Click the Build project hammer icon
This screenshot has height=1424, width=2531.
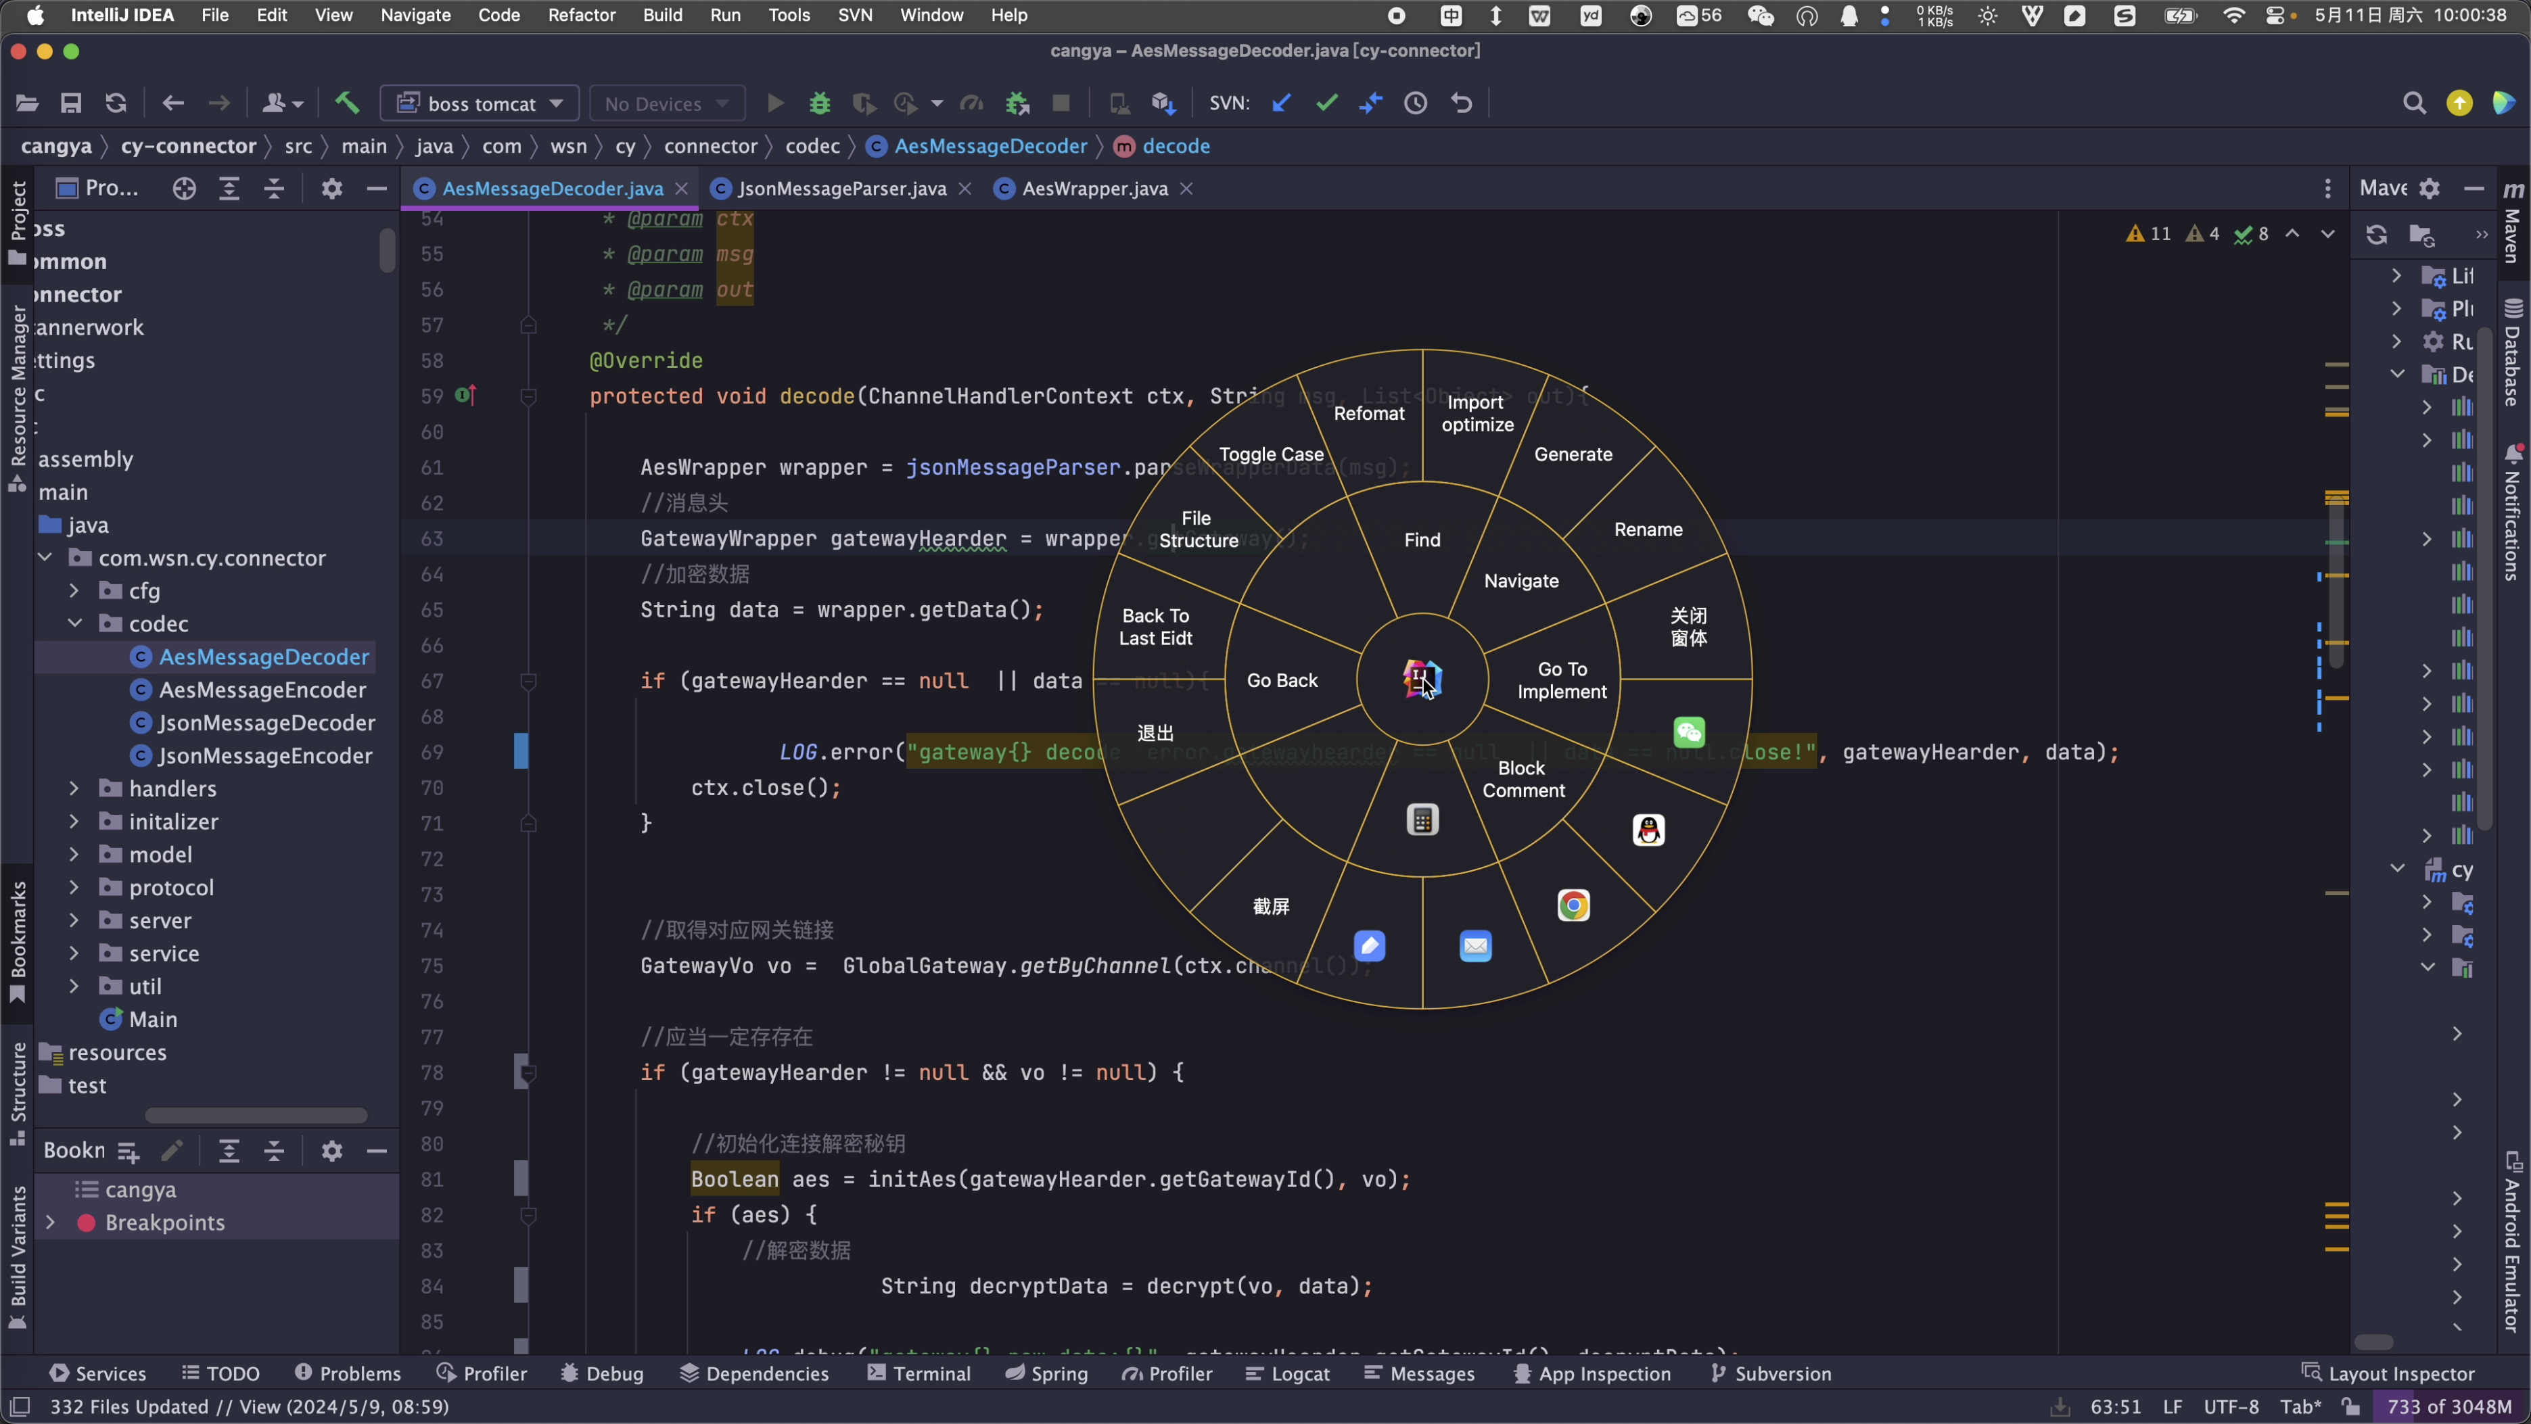[x=347, y=103]
